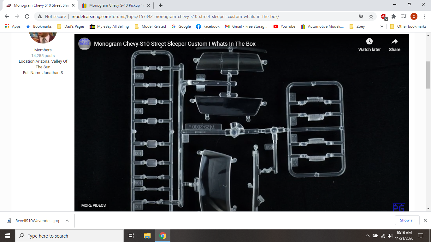Go back to the previous page
The height and width of the screenshot is (242, 431).
coord(7,16)
